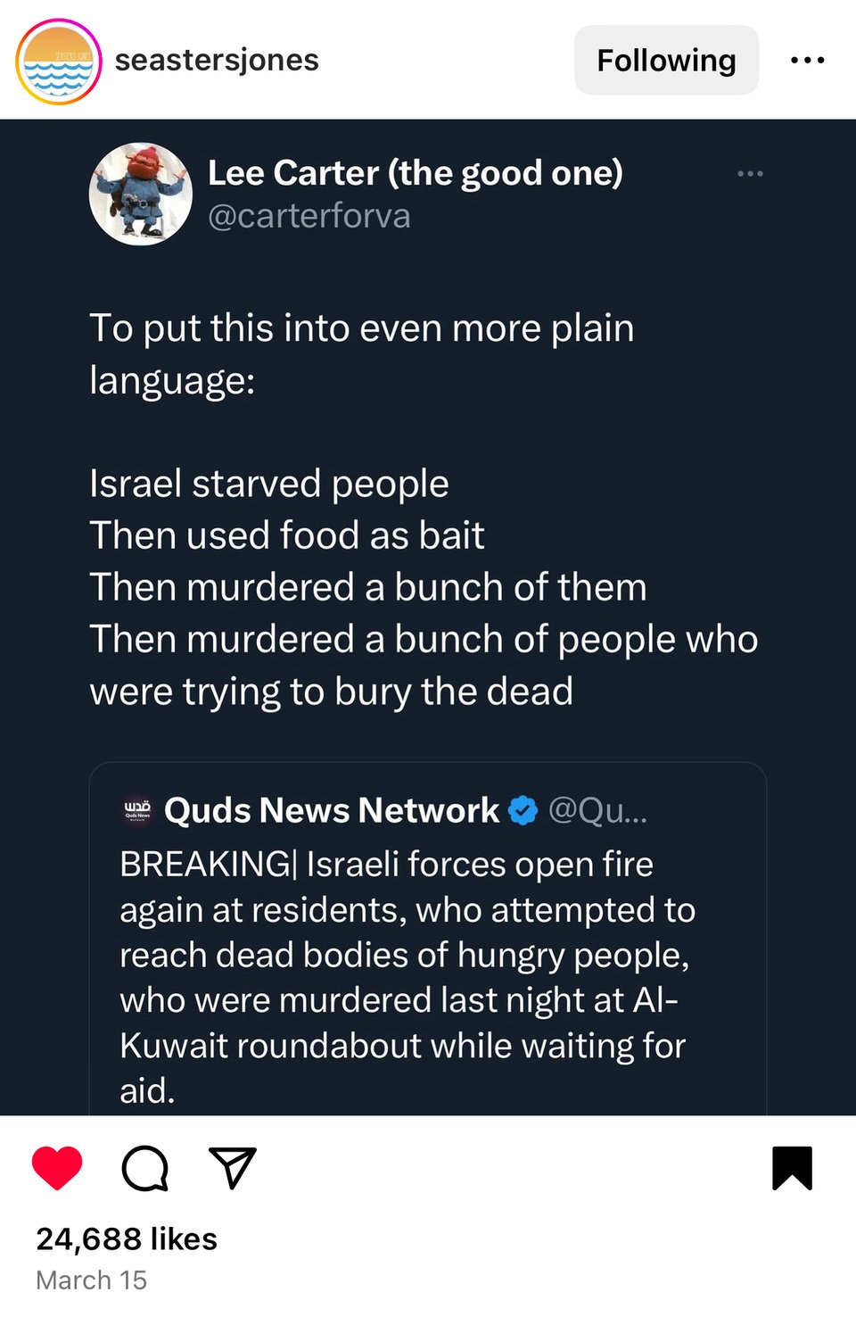Share the post via paper plane icon
Image resolution: width=856 pixels, height=1317 pixels.
(x=232, y=1167)
